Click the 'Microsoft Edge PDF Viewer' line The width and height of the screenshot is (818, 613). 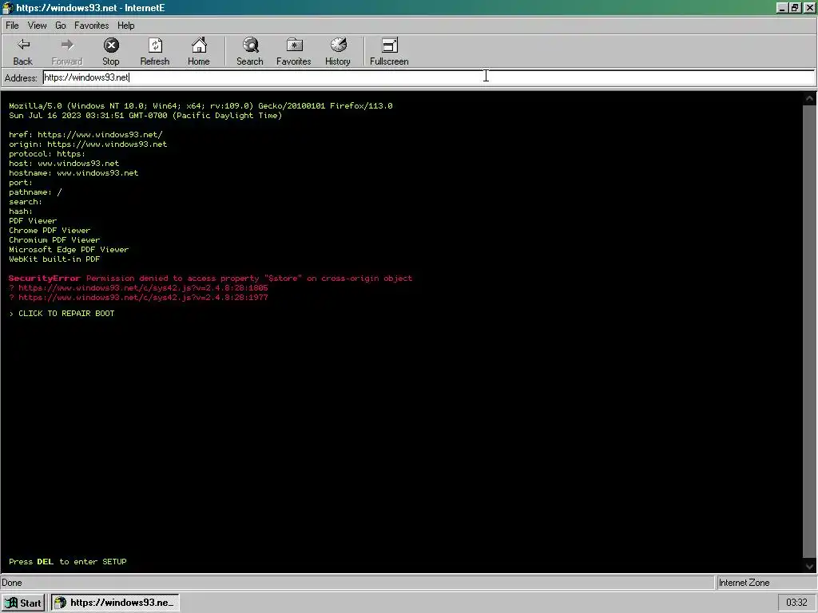(69, 250)
